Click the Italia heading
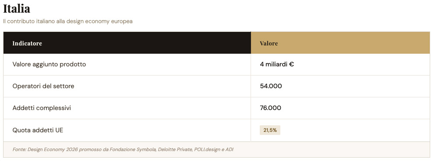This screenshot has width=435, height=162. (x=16, y=8)
